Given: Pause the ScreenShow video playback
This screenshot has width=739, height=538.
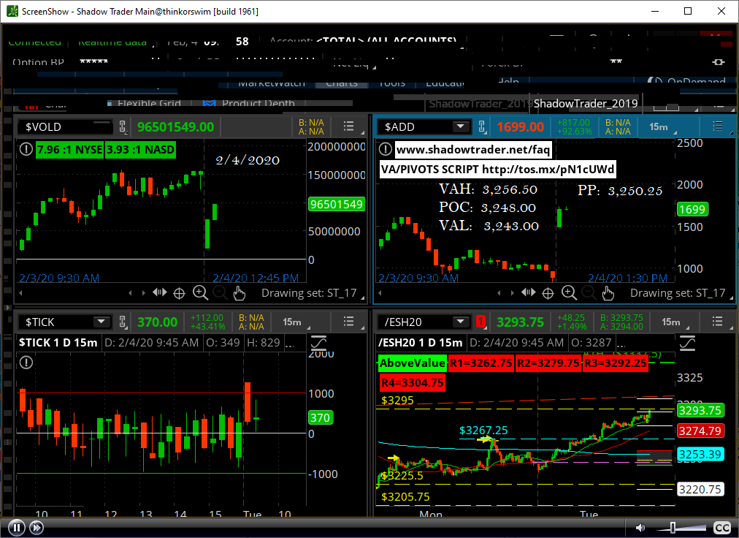Looking at the screenshot, I should tap(17, 528).
